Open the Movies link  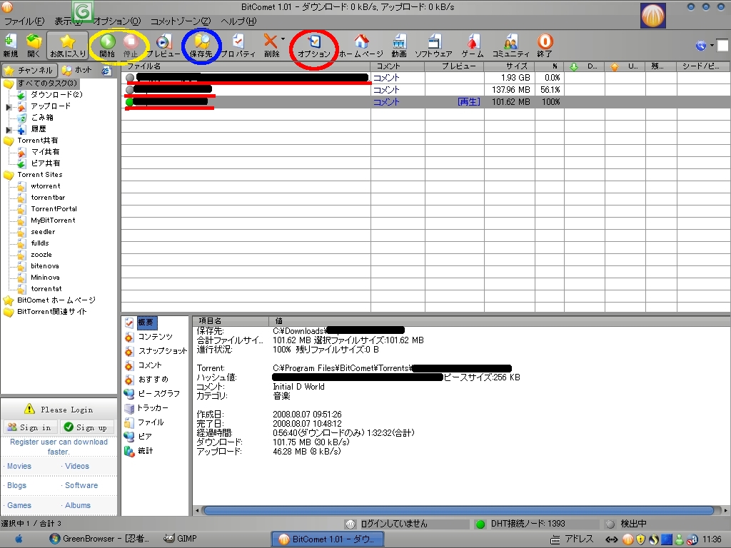(x=19, y=466)
